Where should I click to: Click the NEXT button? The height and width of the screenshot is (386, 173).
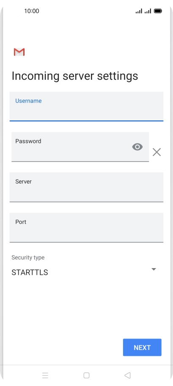pos(142,347)
